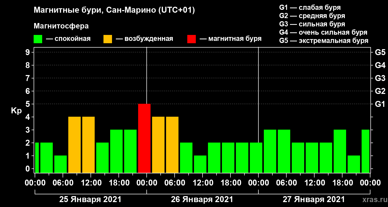Click the G2 marker on the right axis

(380, 91)
